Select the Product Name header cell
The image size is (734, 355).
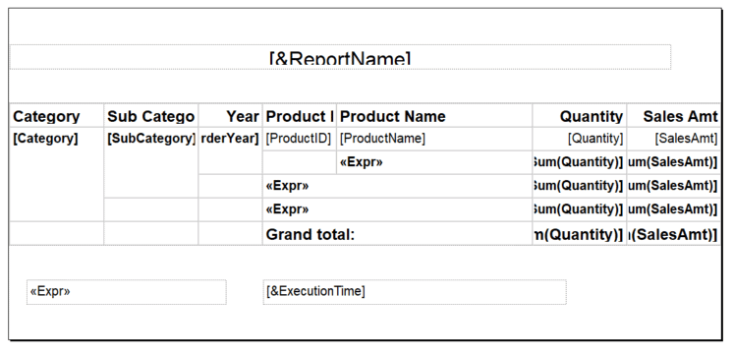pos(434,116)
